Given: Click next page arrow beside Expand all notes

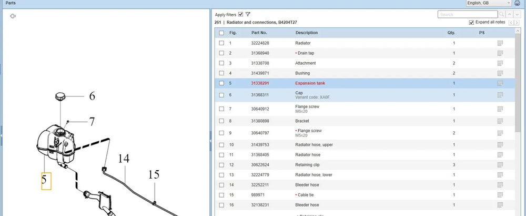Looking at the screenshot, I should (518, 23).
